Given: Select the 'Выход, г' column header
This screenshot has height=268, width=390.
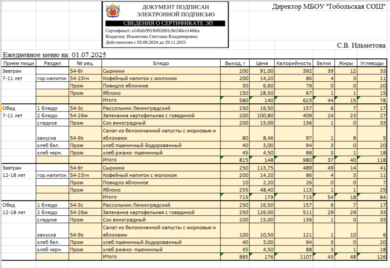Looking at the screenshot, I should point(235,63).
